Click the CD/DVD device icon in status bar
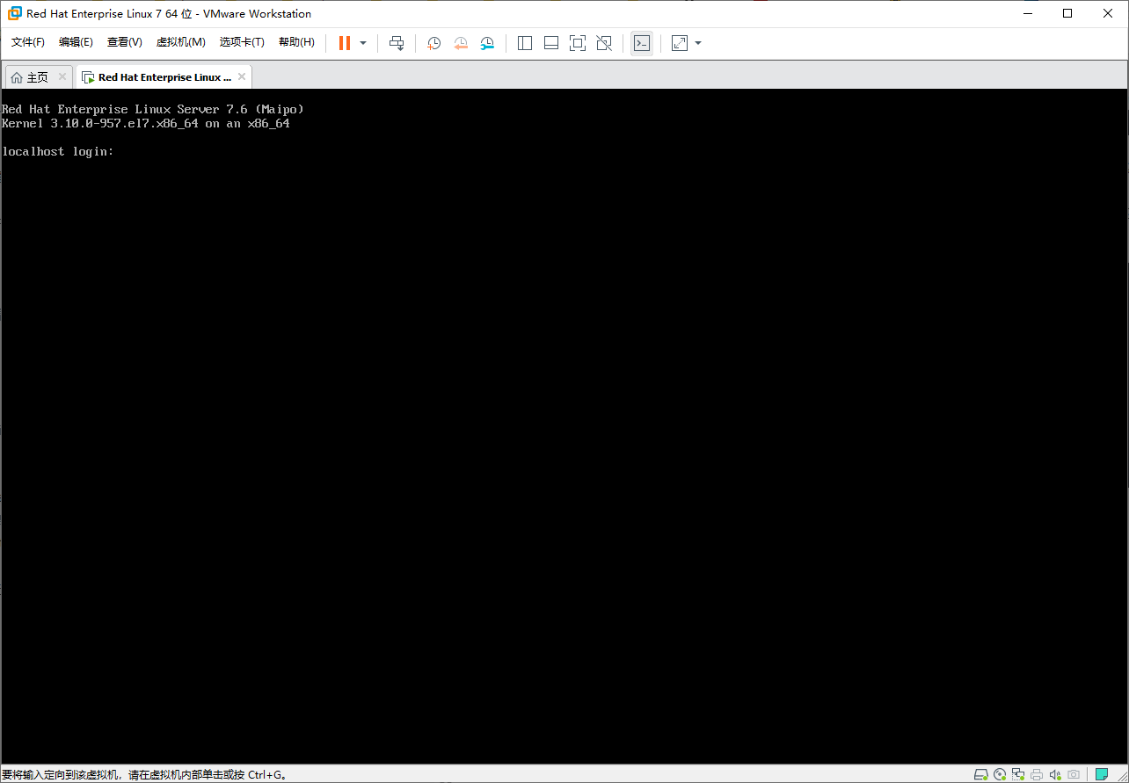The image size is (1129, 783). [x=1000, y=774]
